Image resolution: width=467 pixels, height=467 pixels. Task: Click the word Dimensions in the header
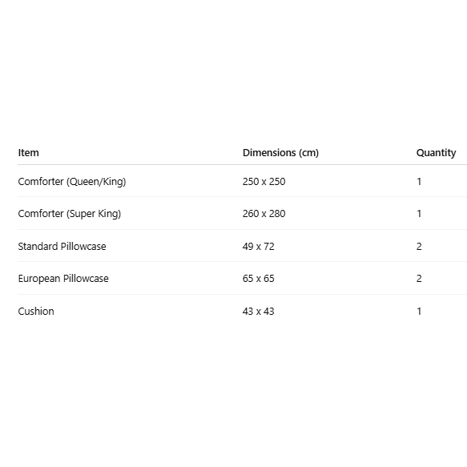tap(269, 153)
